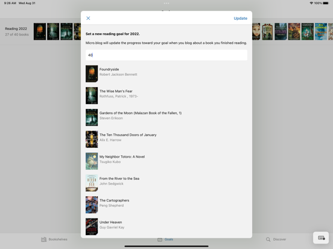Click author Tsugiko Kubo
The width and height of the screenshot is (333, 249).
110,162
